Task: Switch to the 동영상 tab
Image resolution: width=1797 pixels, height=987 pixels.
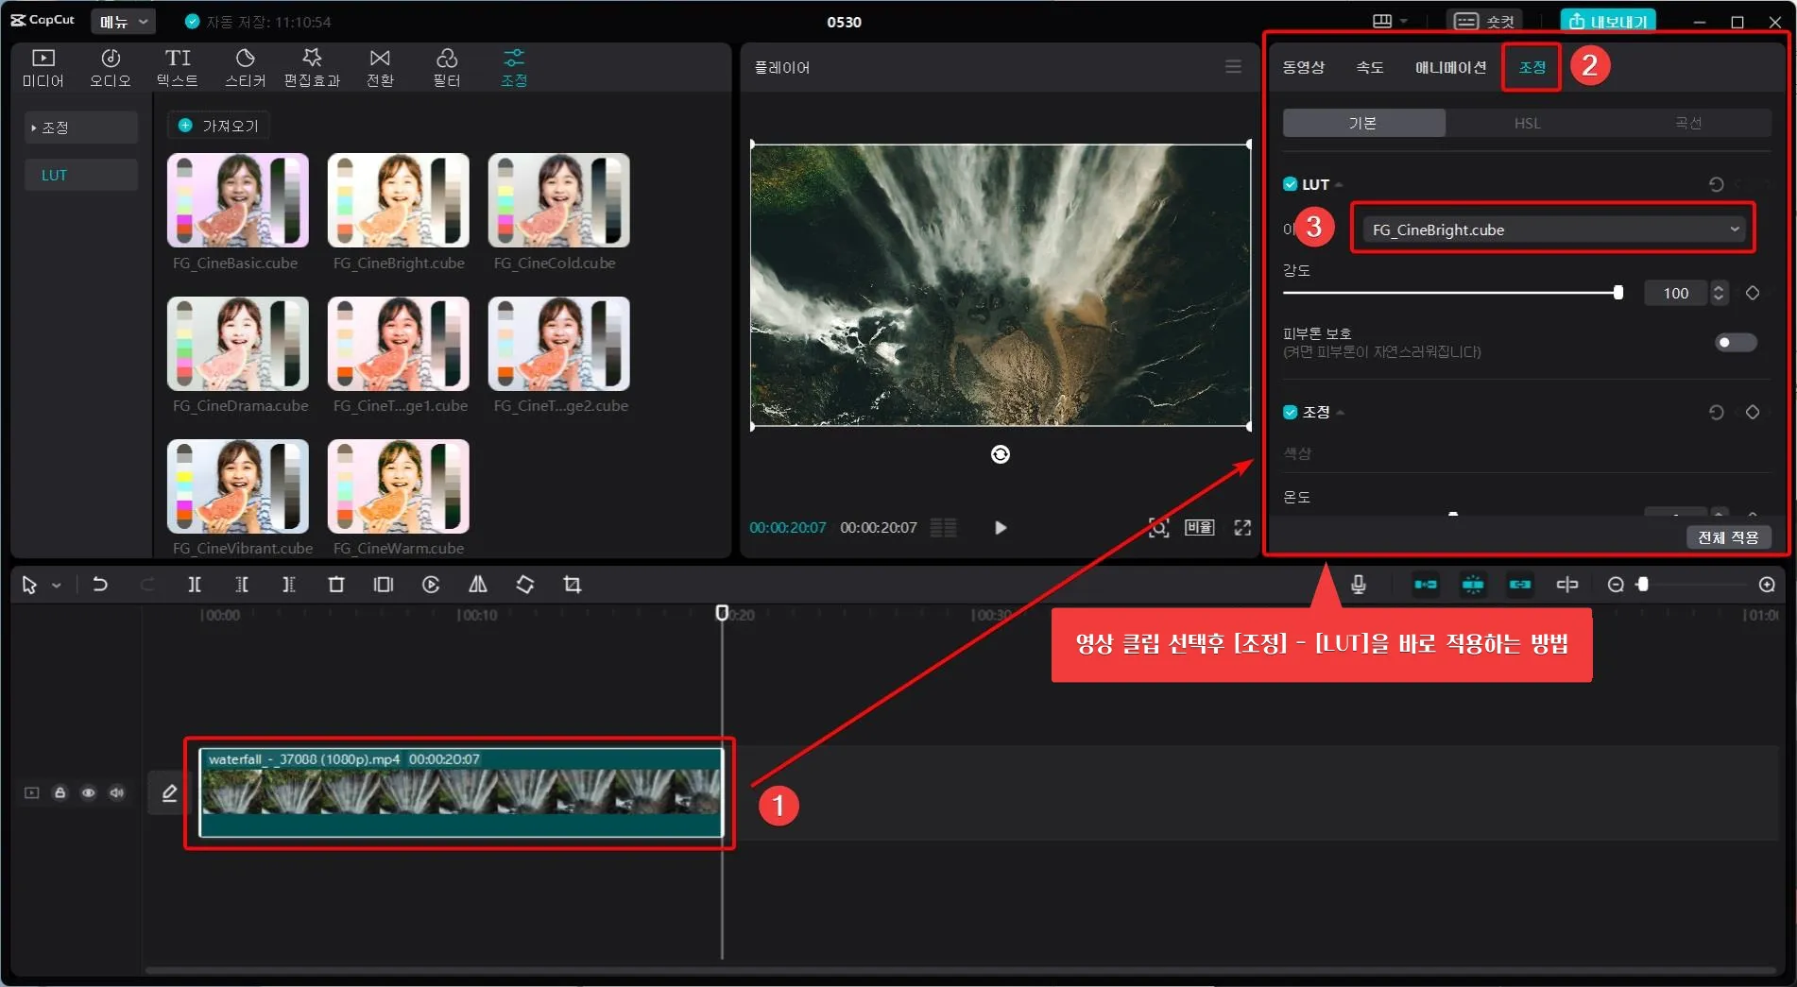Action: coord(1303,67)
